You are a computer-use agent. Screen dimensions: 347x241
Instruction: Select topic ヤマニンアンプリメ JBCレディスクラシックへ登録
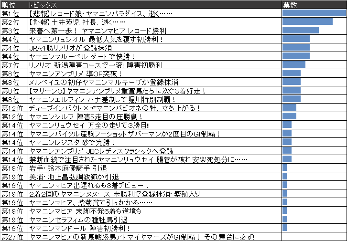pos(101,151)
